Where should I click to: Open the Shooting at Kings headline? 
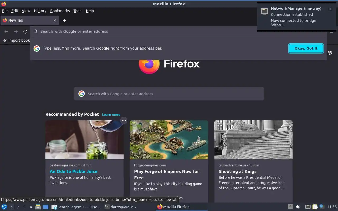point(237,171)
